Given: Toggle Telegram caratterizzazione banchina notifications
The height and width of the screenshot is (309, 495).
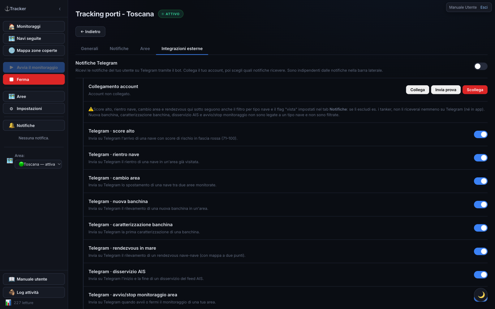Looking at the screenshot, I should [x=481, y=228].
